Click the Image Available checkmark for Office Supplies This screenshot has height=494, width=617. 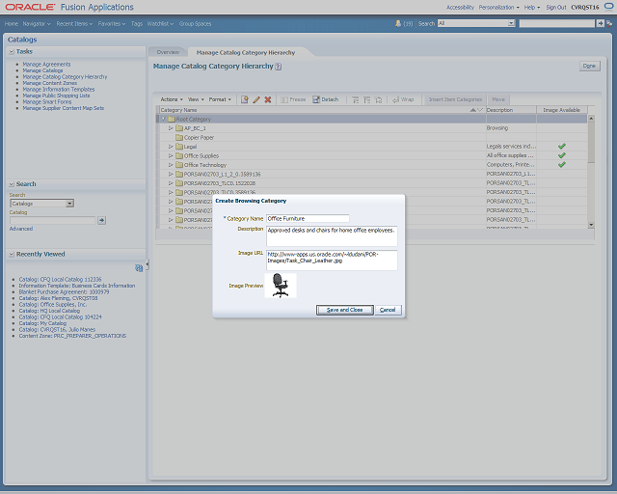pos(561,155)
